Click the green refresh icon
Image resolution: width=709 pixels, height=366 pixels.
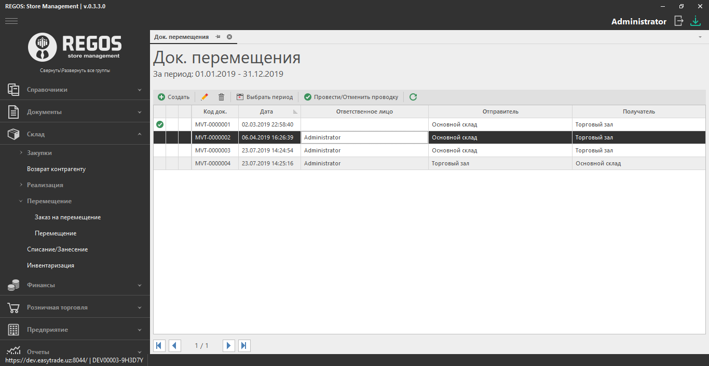click(413, 97)
